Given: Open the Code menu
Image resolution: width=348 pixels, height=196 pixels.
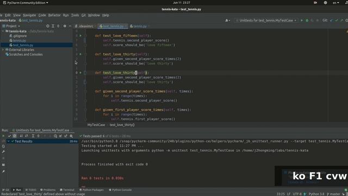Looking at the screenshot, I should pyautogui.click(x=42, y=15).
